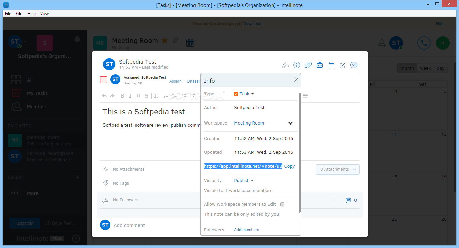Click the link icon beside Meeting Room title

point(175,40)
